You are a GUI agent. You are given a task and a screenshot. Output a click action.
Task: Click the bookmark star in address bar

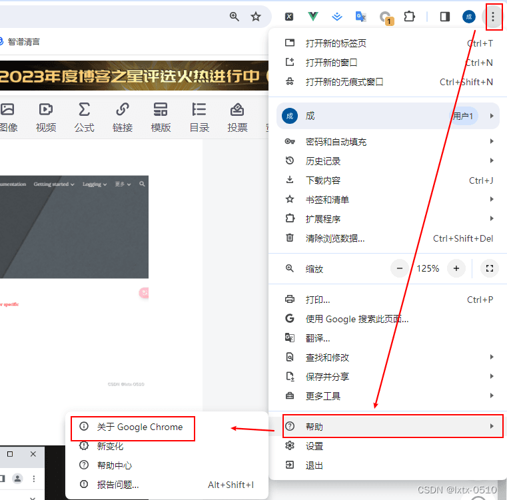[256, 17]
